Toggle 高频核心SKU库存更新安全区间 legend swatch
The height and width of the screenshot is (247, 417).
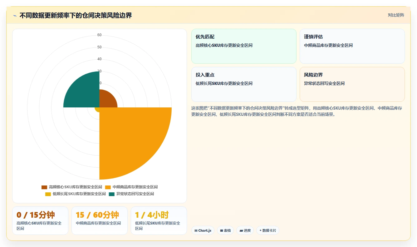point(44,187)
